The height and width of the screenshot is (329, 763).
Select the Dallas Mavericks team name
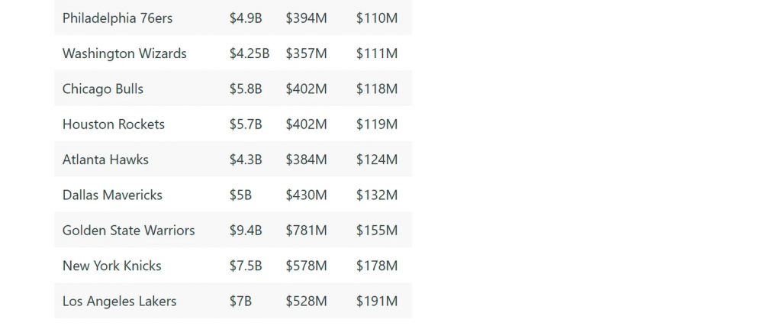(112, 195)
